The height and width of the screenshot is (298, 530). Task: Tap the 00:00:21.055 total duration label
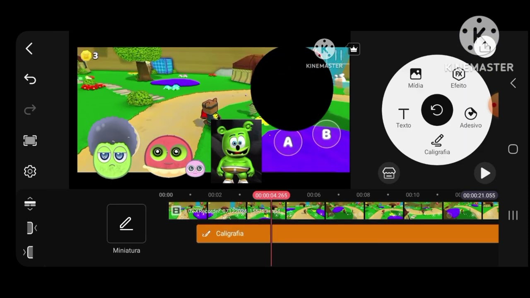point(479,195)
